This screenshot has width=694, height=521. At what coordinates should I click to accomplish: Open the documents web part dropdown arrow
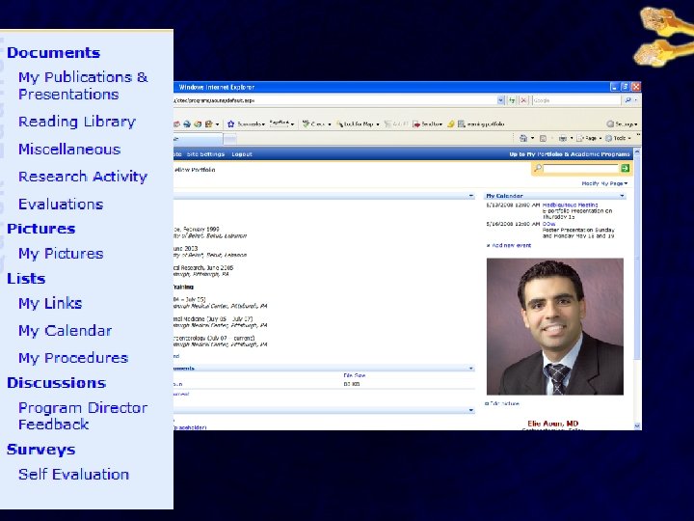point(470,369)
